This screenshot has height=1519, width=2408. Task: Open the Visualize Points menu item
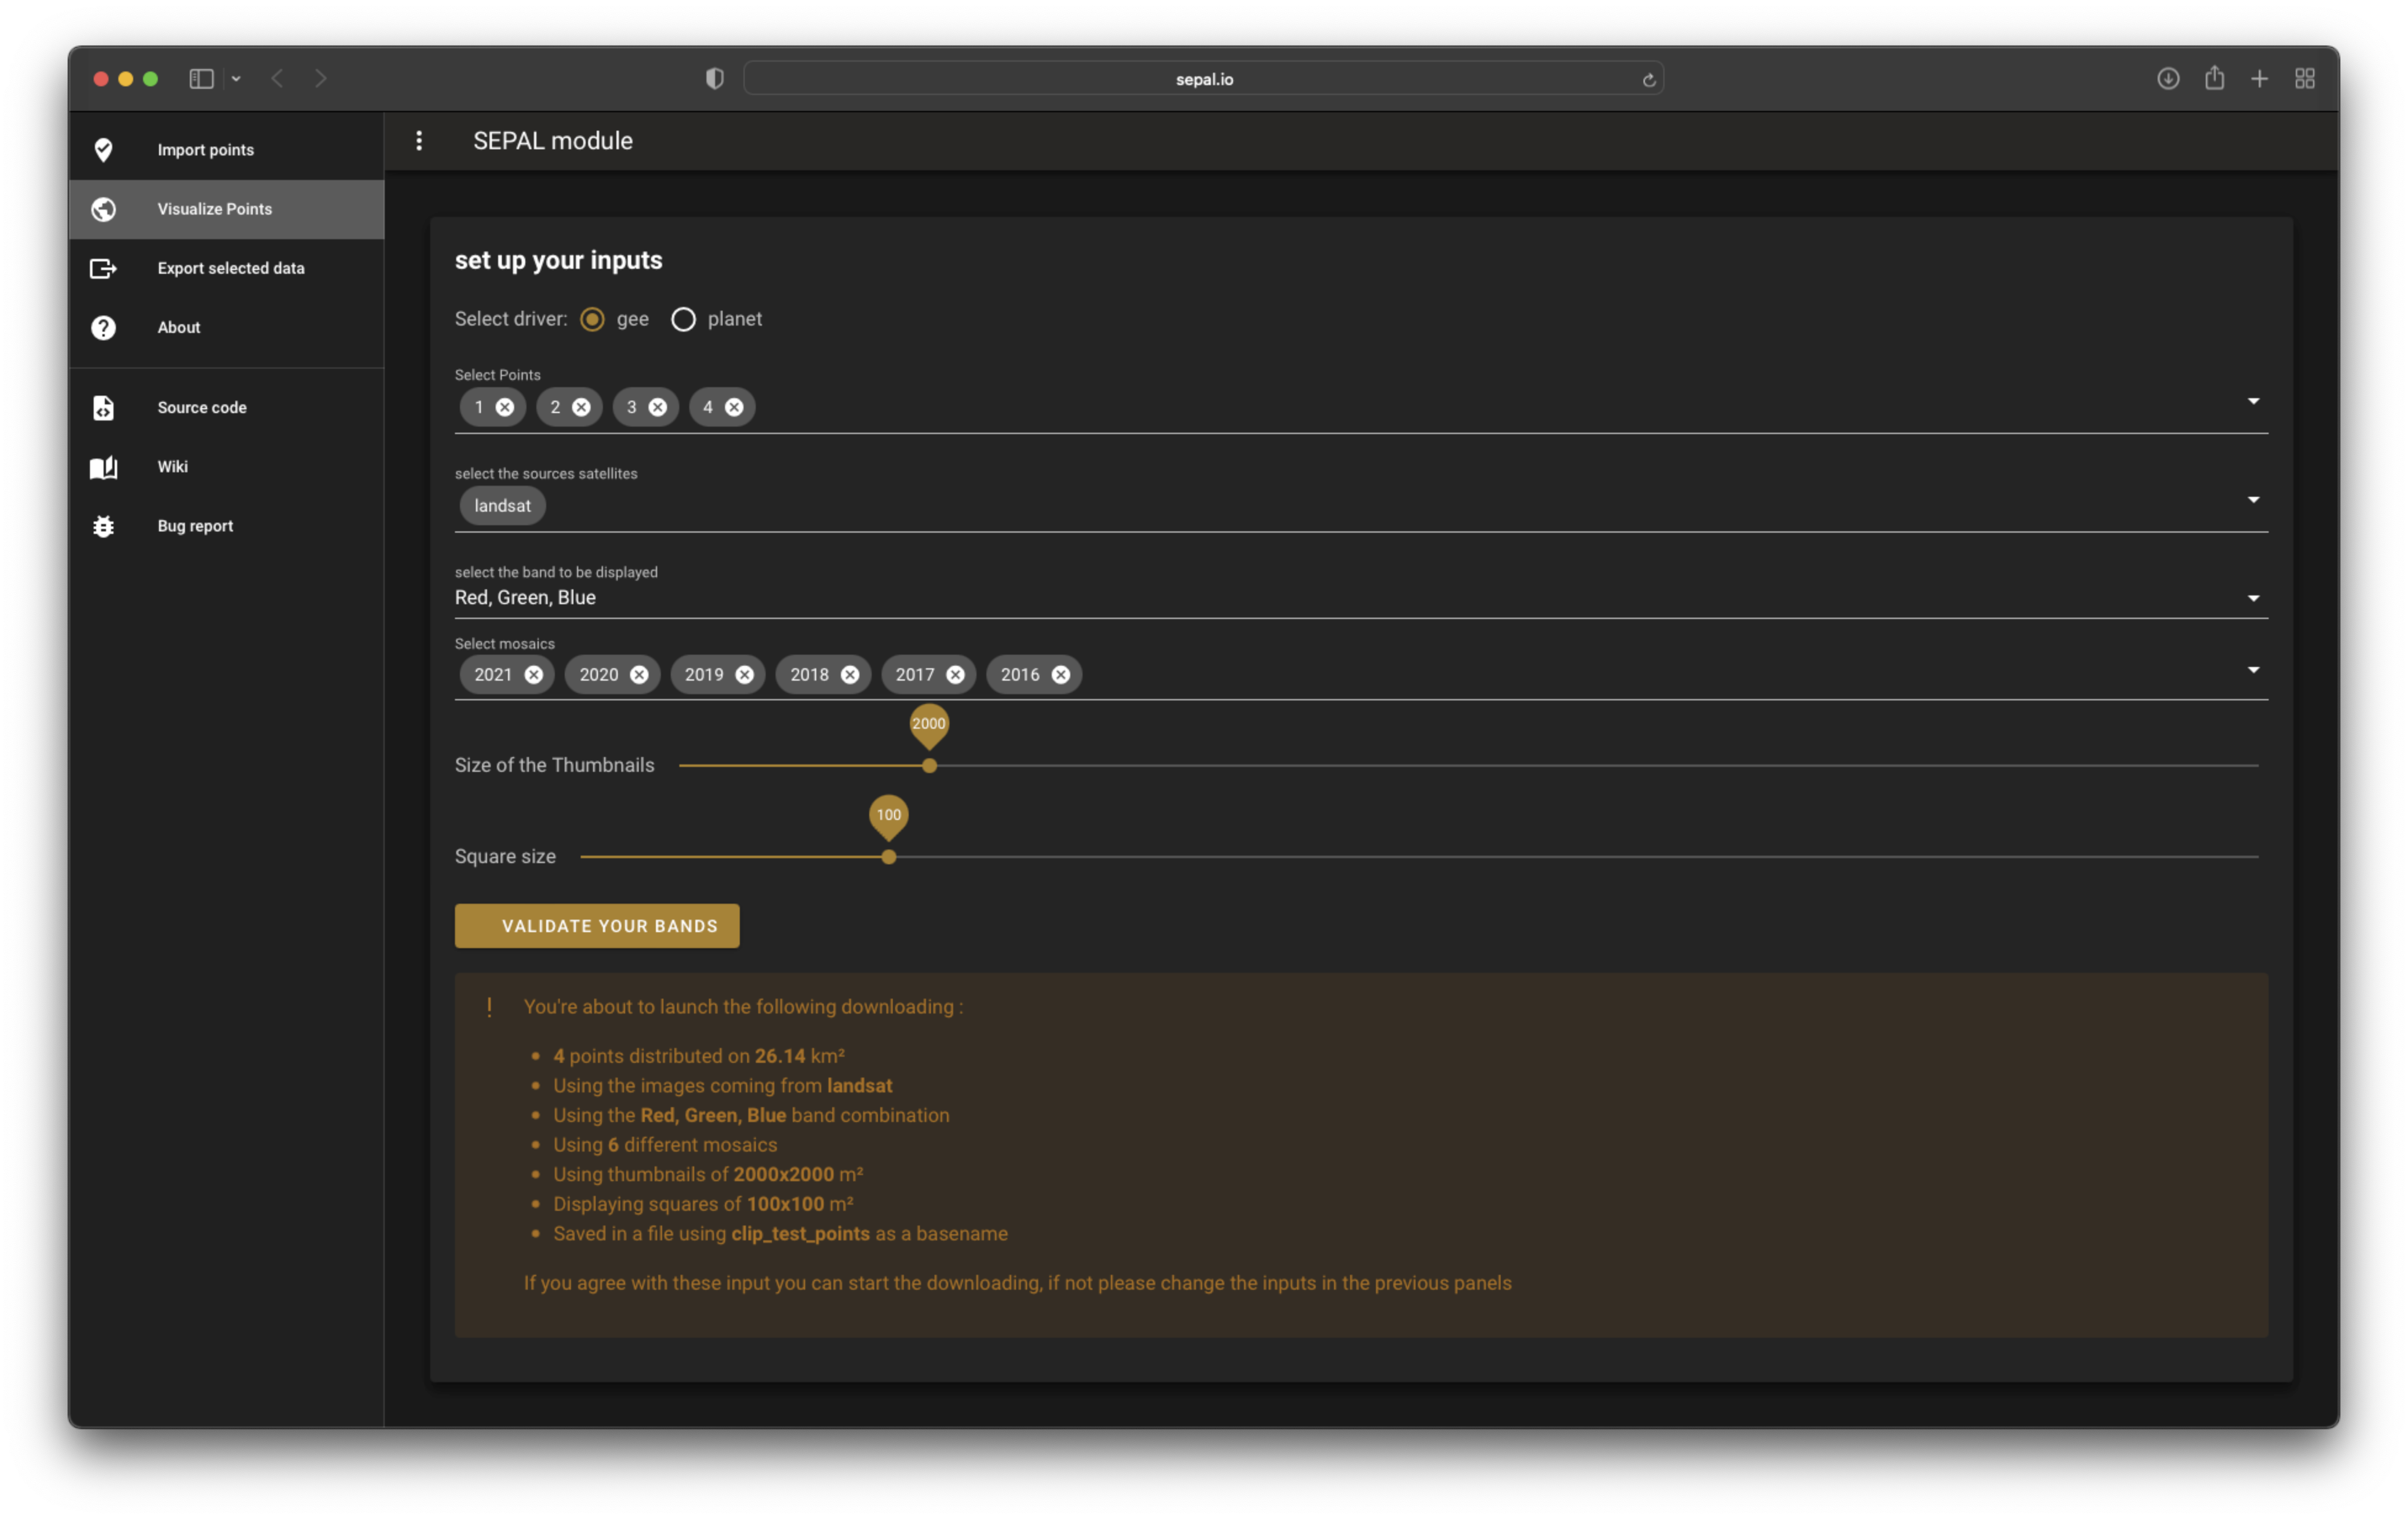click(x=214, y=209)
